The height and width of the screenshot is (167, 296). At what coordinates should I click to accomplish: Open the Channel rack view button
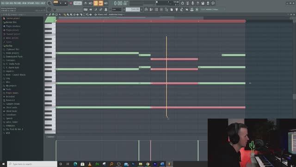[x=156, y=9]
